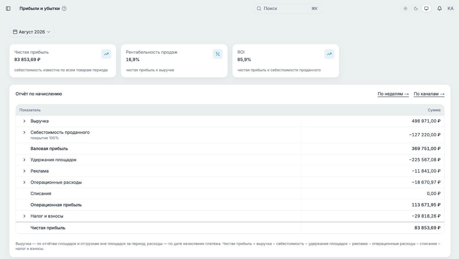Click trend icon on Чистая прибыль card

(x=106, y=54)
